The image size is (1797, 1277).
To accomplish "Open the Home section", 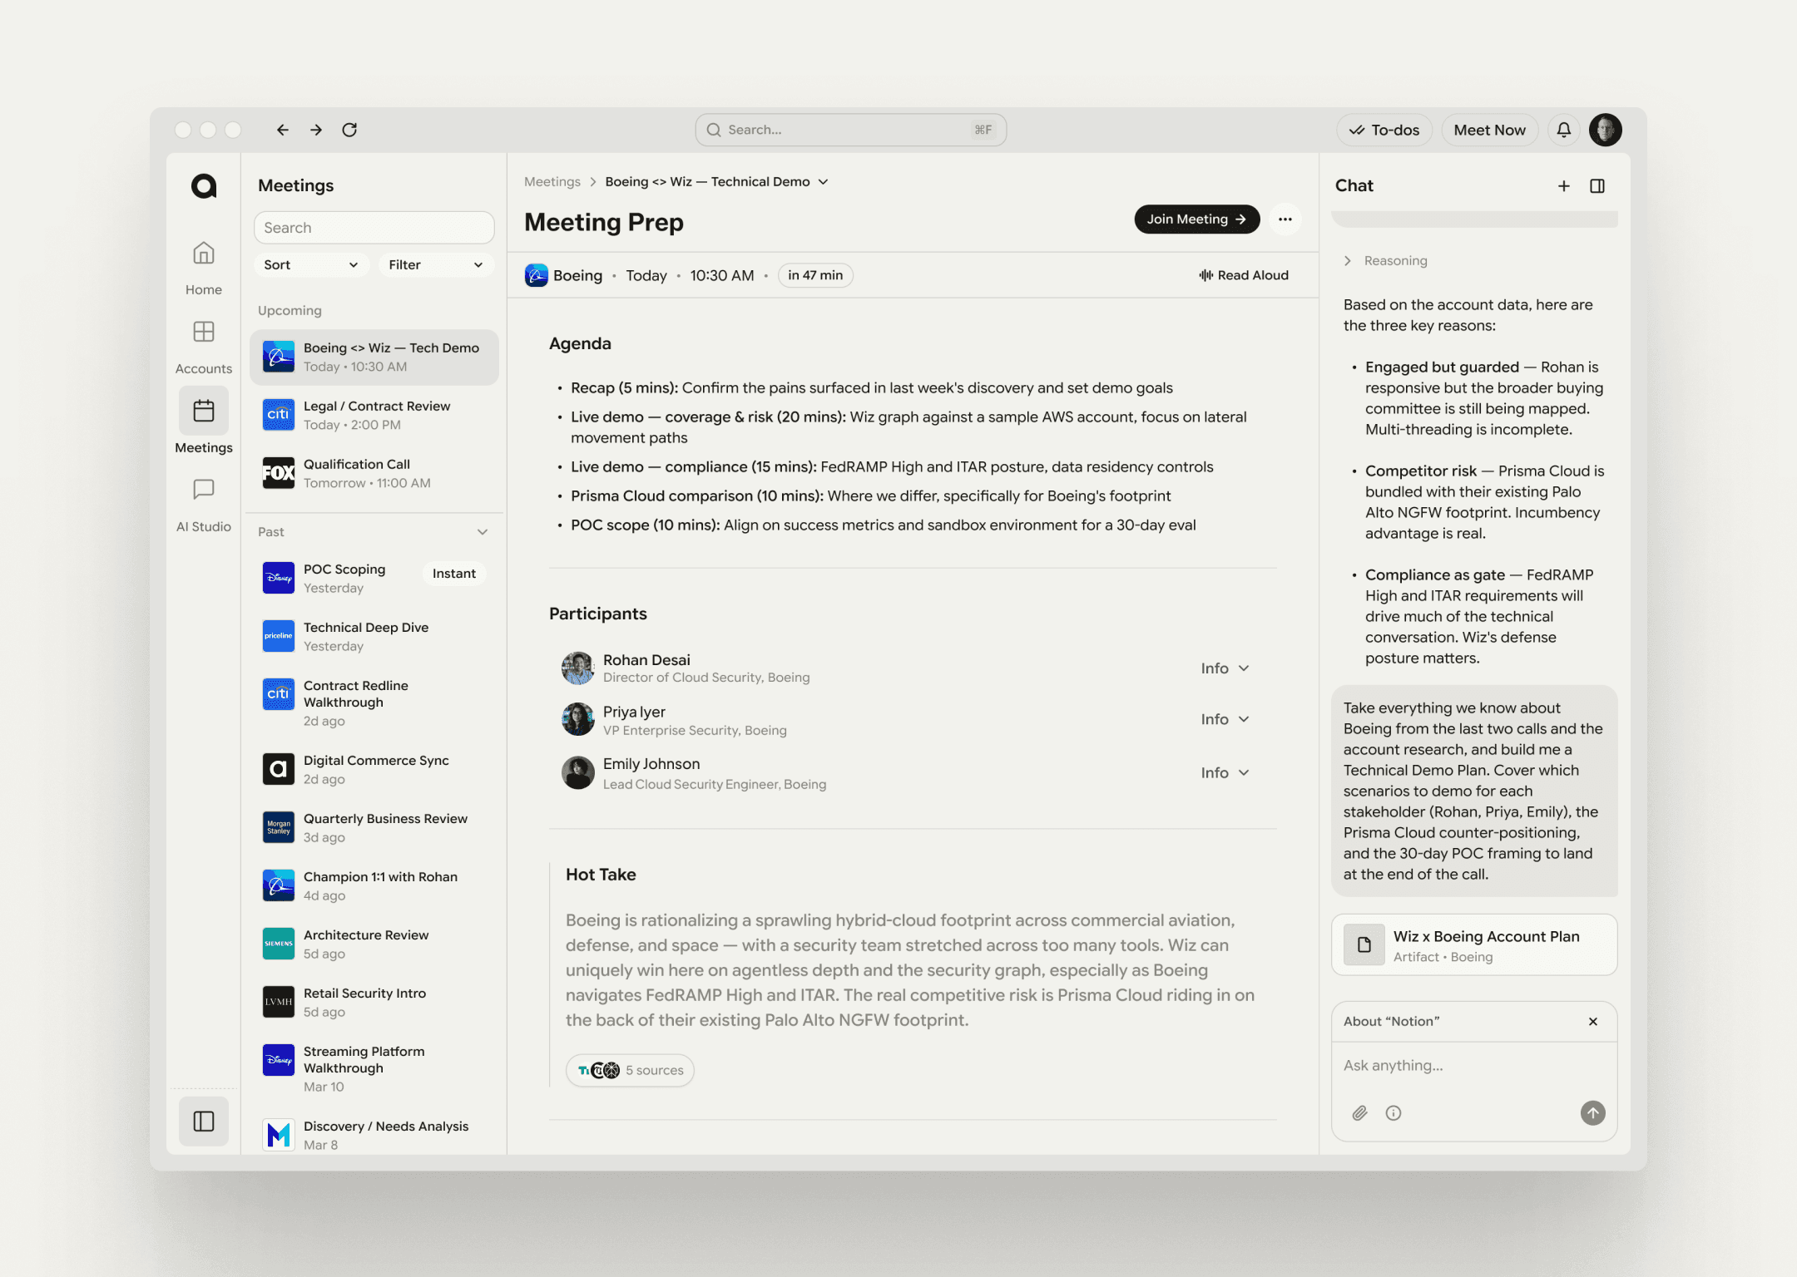I will click(x=204, y=268).
